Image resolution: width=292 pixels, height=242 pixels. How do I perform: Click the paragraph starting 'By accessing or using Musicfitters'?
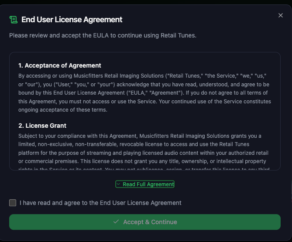click(x=145, y=93)
